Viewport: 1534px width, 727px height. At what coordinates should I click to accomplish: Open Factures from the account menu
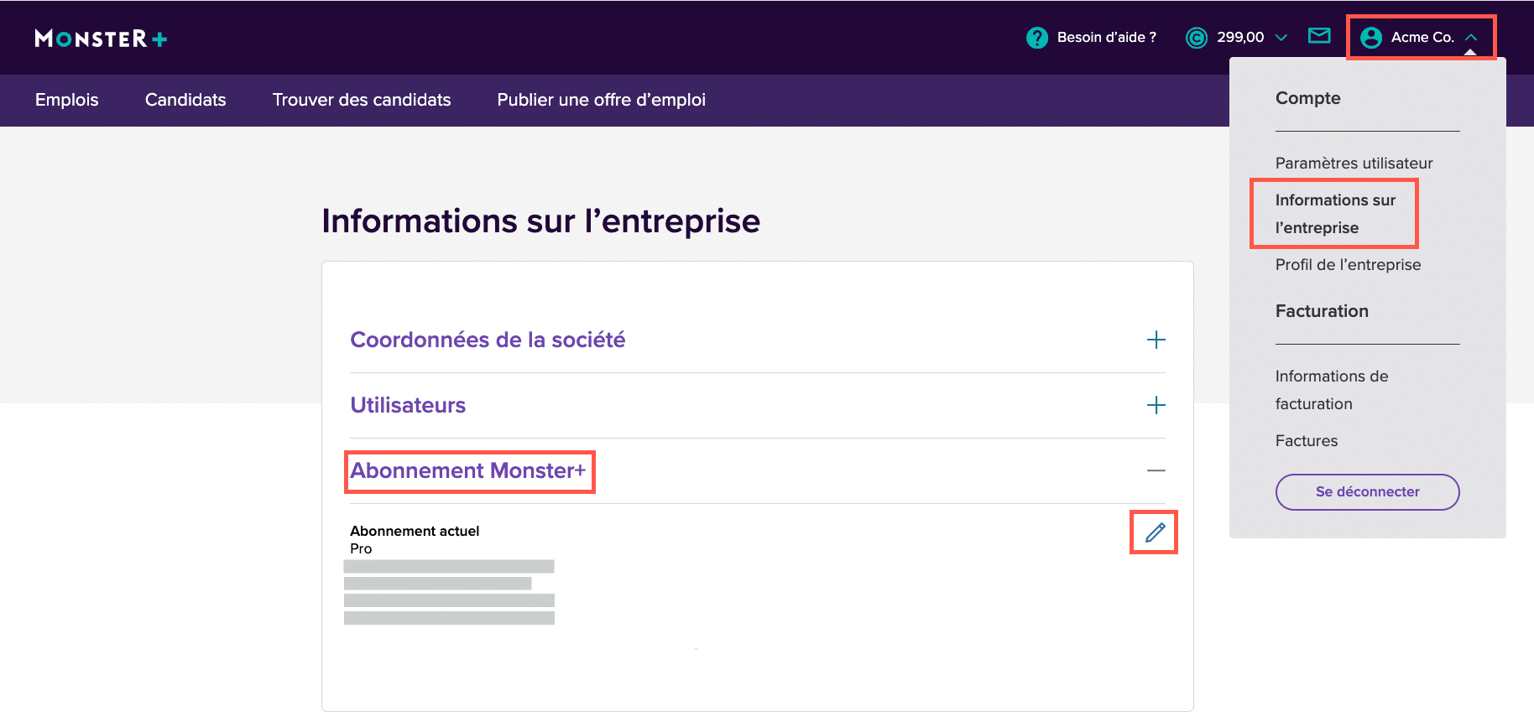point(1307,441)
